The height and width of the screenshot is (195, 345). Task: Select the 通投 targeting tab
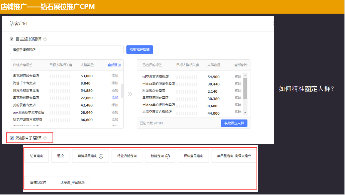[60, 156]
